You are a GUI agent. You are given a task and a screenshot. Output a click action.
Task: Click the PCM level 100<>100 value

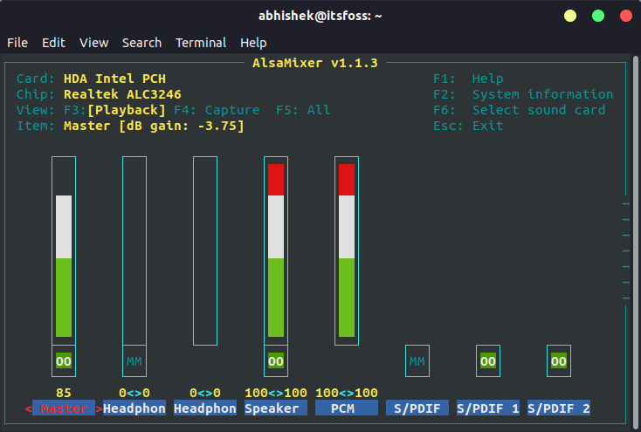pyautogui.click(x=347, y=393)
